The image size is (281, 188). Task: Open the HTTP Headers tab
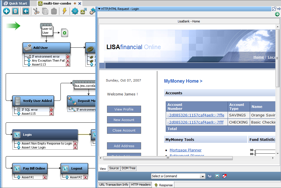tap(141, 185)
